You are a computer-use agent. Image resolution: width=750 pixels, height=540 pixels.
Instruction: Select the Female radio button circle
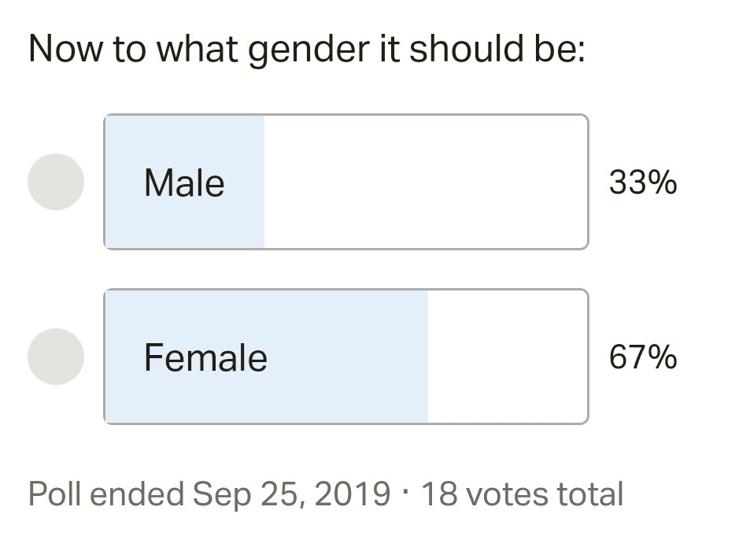coord(56,357)
